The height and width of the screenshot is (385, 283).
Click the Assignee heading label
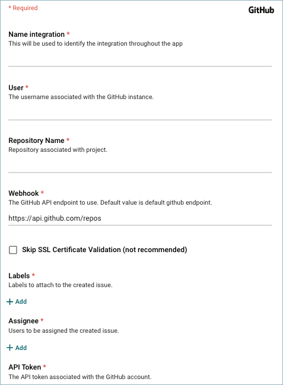point(24,321)
